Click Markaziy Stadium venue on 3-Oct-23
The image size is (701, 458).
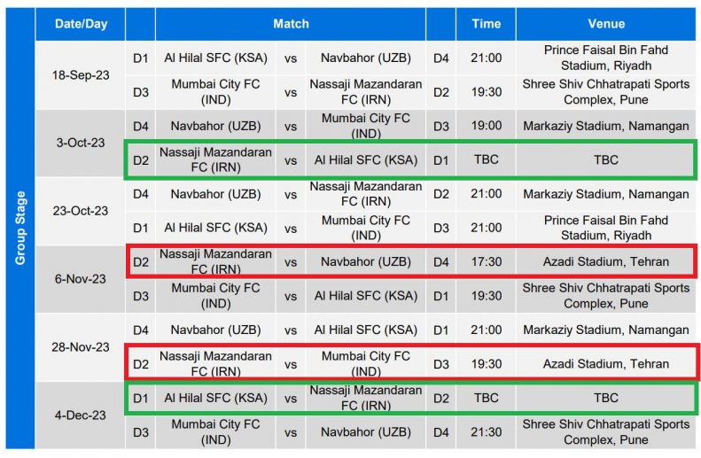pyautogui.click(x=606, y=126)
